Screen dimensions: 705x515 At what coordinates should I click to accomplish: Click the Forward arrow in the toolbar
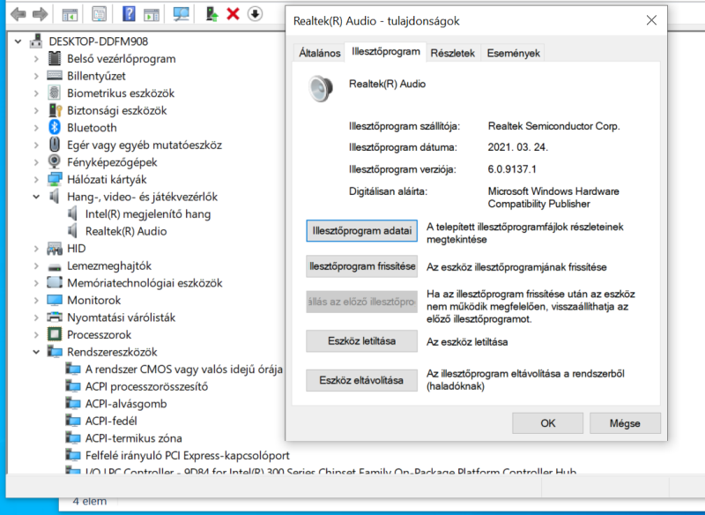tap(41, 14)
